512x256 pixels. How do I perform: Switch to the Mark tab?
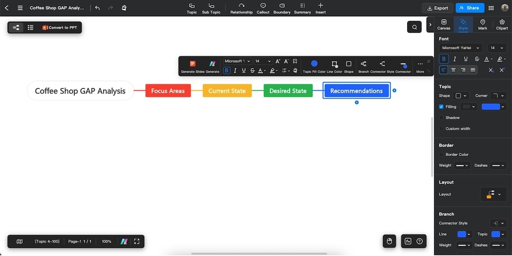(483, 25)
